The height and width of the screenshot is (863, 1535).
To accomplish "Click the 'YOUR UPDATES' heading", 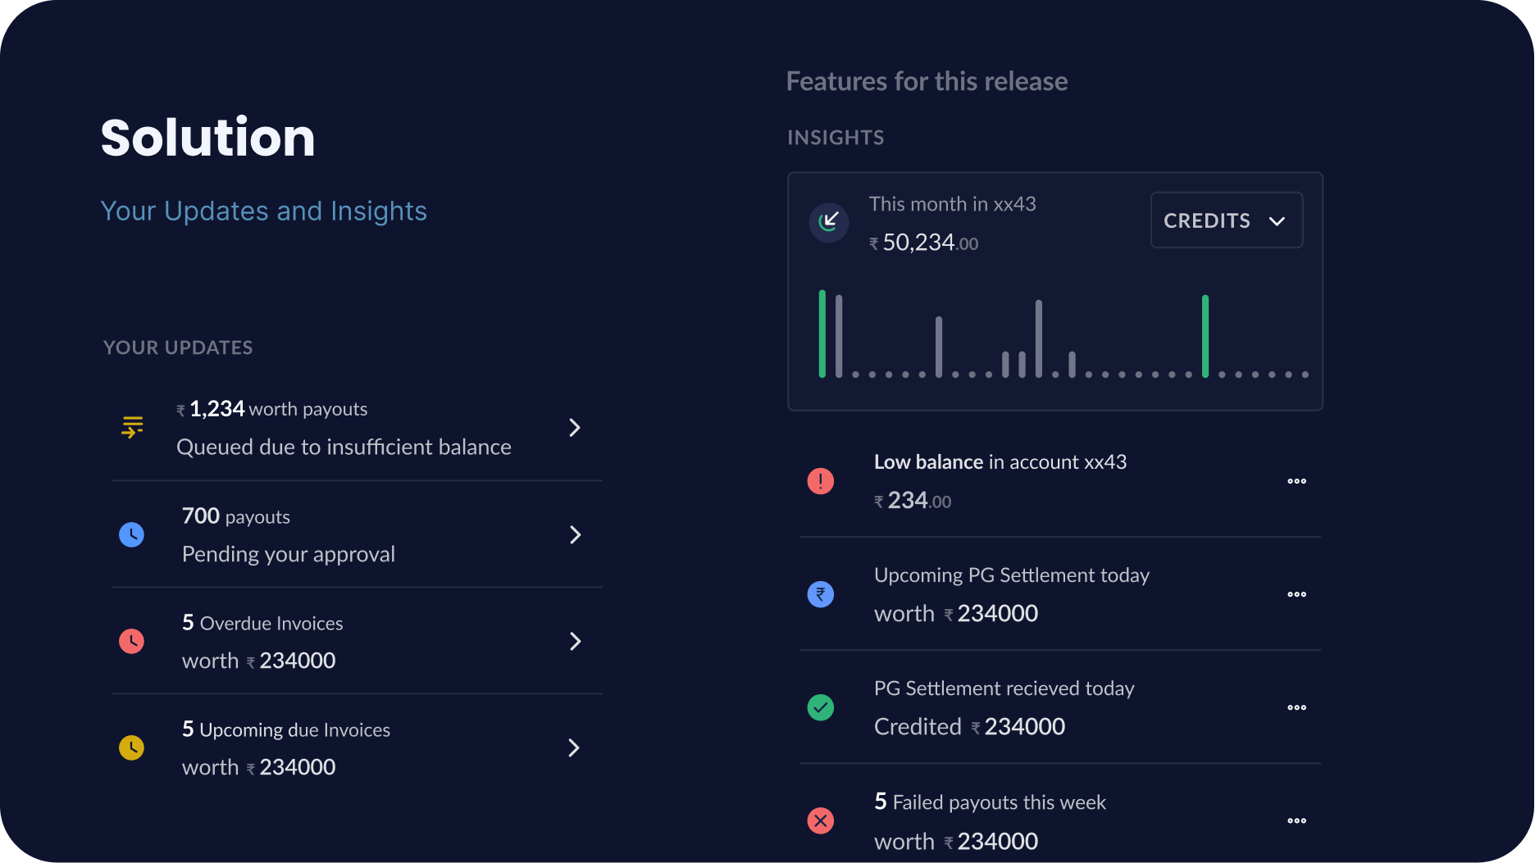I will (178, 347).
